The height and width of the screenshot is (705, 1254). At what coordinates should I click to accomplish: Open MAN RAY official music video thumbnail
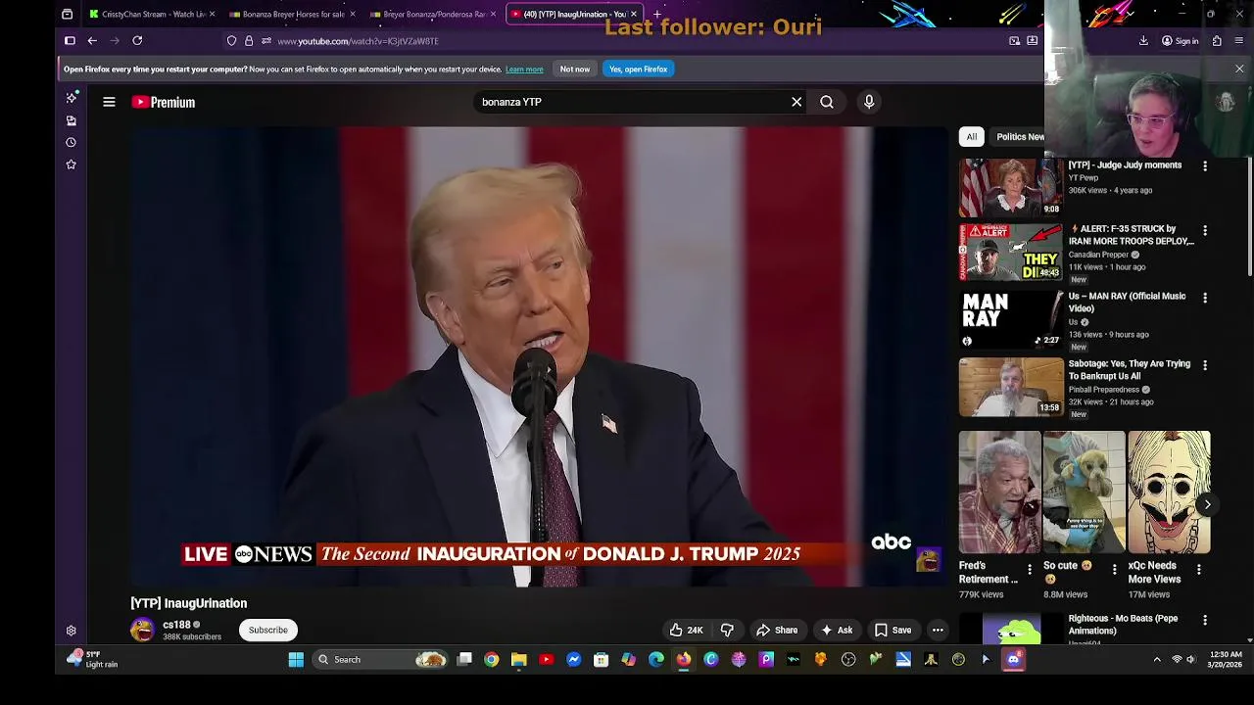(x=1011, y=320)
